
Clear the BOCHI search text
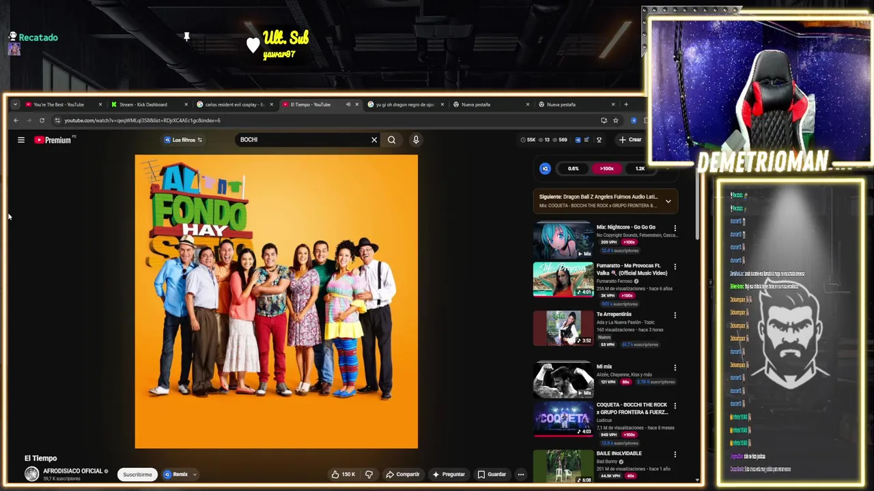[x=374, y=140]
